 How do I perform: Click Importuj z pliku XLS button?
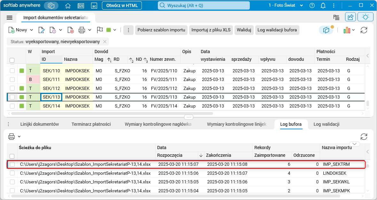(x=211, y=30)
